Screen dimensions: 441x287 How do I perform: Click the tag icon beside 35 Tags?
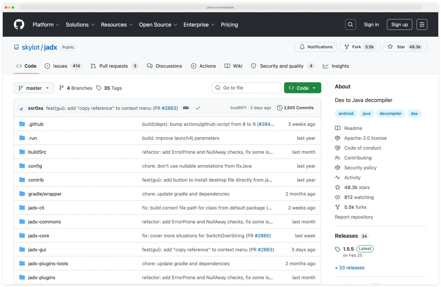coord(99,88)
